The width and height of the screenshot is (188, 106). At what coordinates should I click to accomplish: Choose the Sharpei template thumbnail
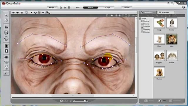click(159, 72)
